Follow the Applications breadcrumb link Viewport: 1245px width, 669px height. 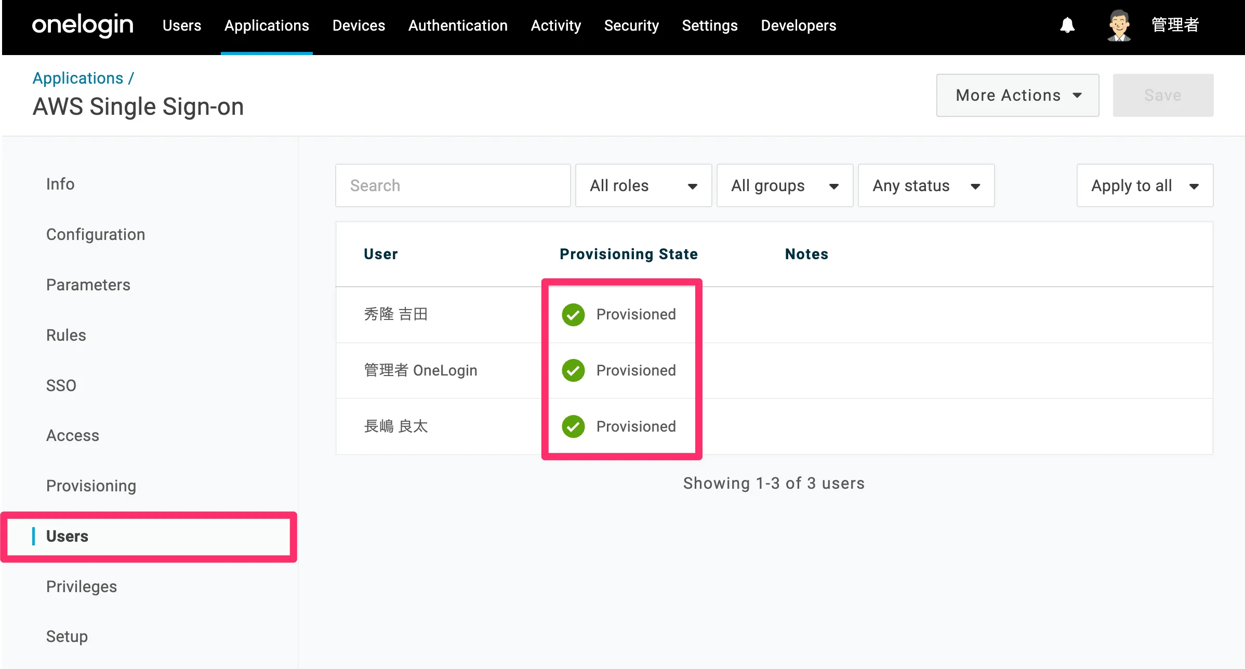pyautogui.click(x=78, y=78)
